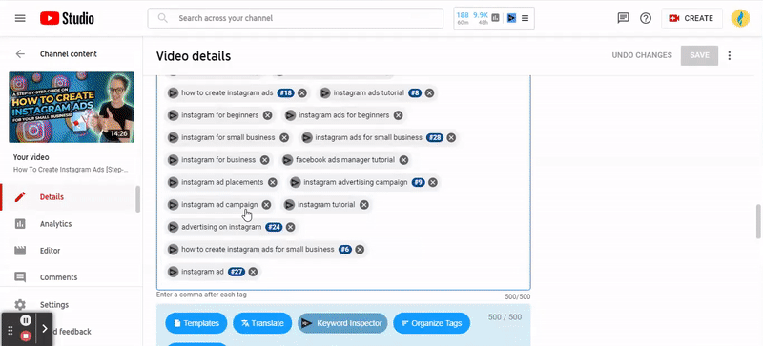
Task: Click the Organize Tags button
Action: [432, 323]
